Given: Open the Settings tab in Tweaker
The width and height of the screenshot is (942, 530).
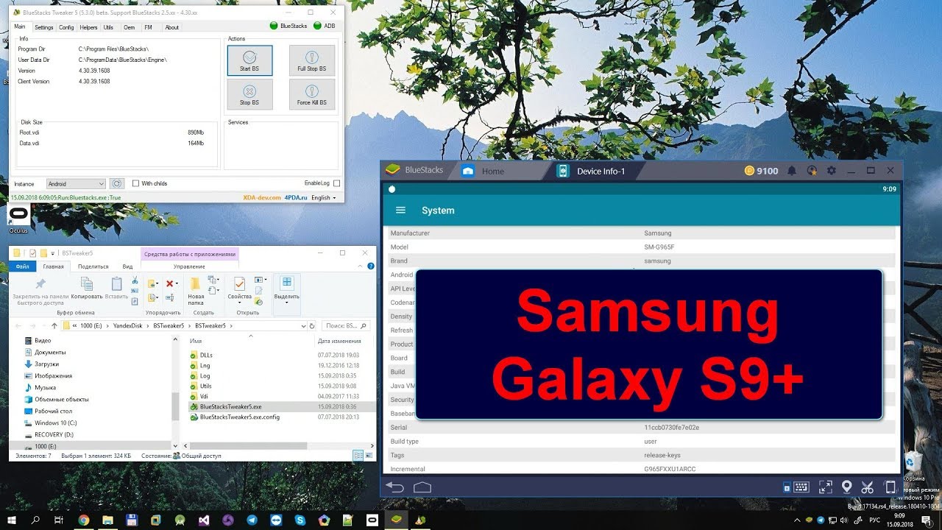Looking at the screenshot, I should (x=44, y=27).
